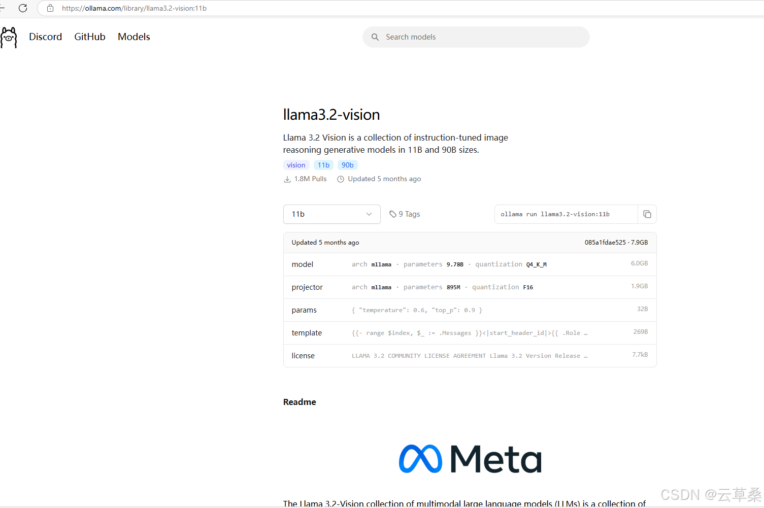Click the browser back arrow
The width and height of the screenshot is (764, 508).
(2, 8)
